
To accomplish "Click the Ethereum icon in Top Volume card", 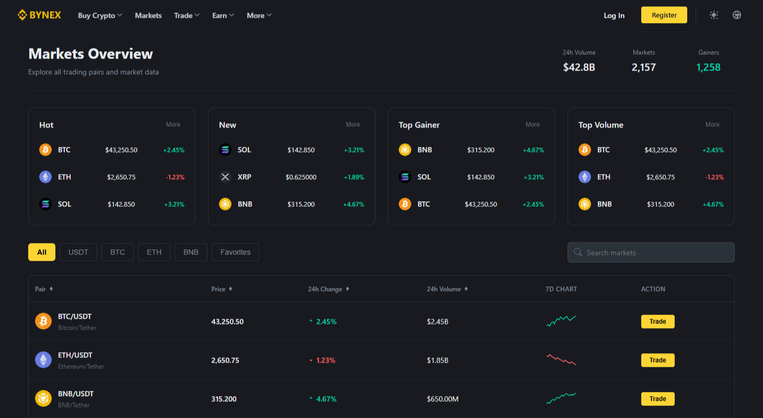I will pyautogui.click(x=585, y=177).
